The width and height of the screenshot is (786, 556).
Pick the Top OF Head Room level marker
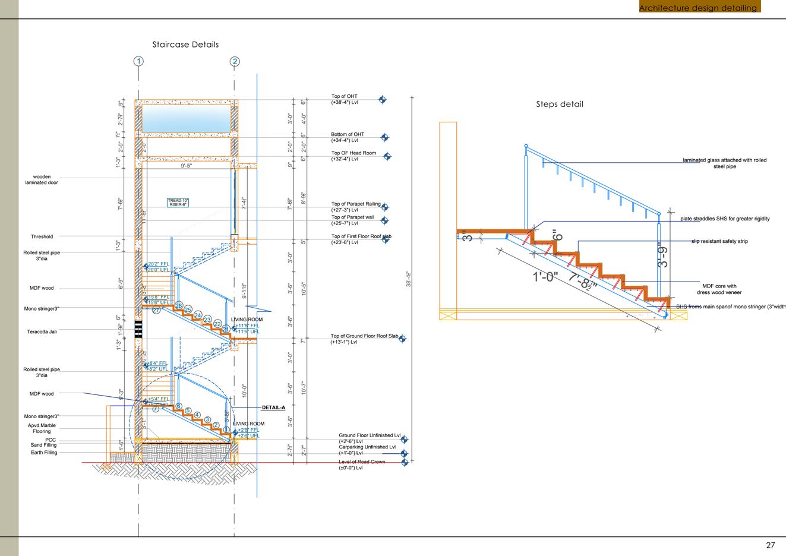tap(387, 156)
